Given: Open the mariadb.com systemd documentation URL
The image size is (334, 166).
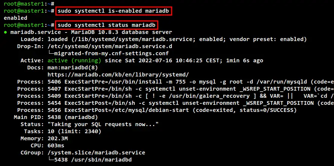Looking at the screenshot, I should tap(118, 75).
